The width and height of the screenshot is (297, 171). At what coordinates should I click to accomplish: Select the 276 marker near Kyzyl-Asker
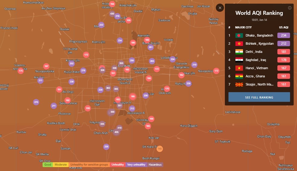(83, 70)
